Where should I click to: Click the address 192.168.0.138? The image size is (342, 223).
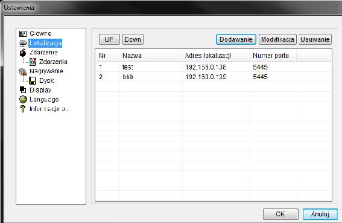pyautogui.click(x=206, y=67)
